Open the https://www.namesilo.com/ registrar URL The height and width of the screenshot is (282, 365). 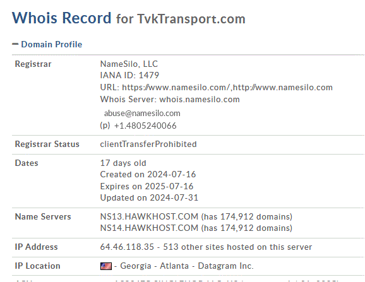176,88
